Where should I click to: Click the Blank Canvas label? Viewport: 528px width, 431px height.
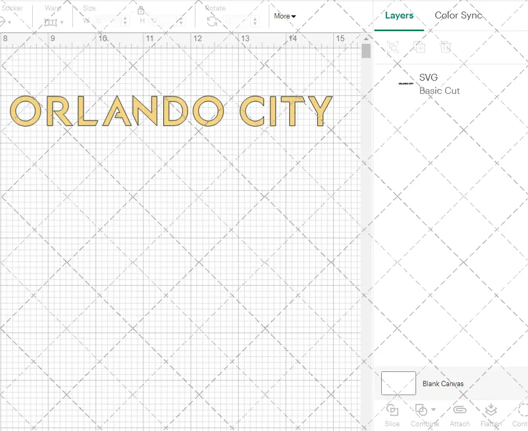coord(443,384)
